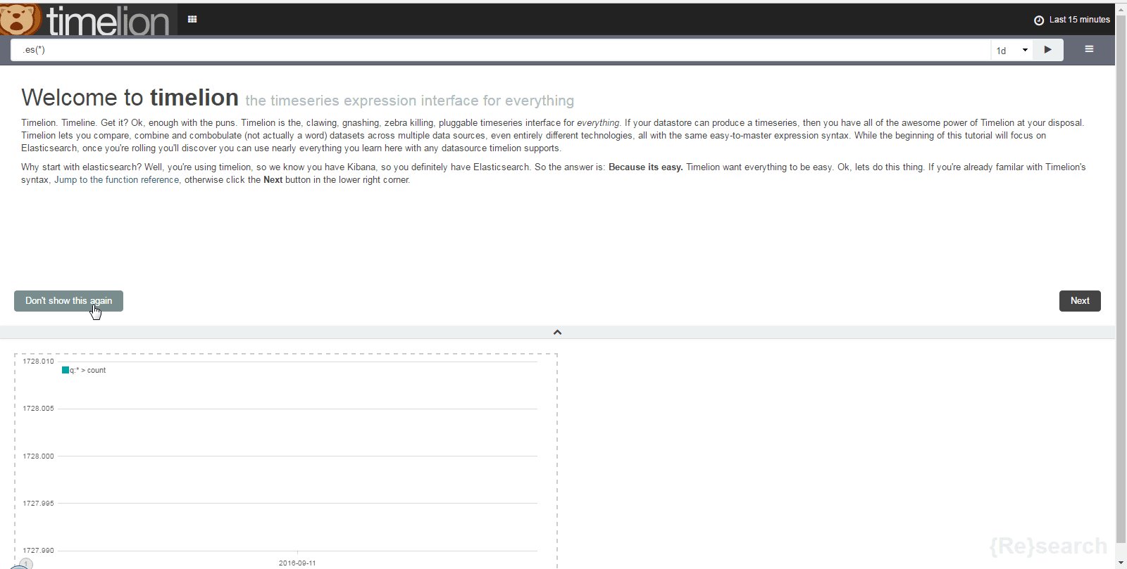Click the clock icon beside time range

coord(1038,20)
